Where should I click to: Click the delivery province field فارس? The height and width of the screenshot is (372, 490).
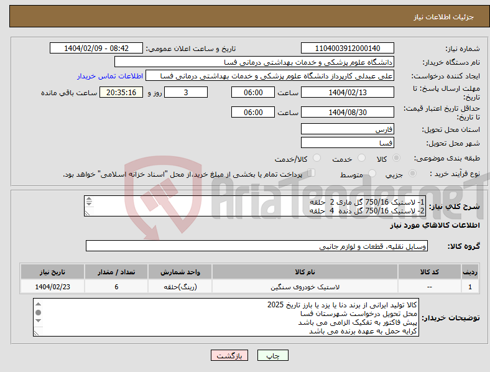(347, 129)
